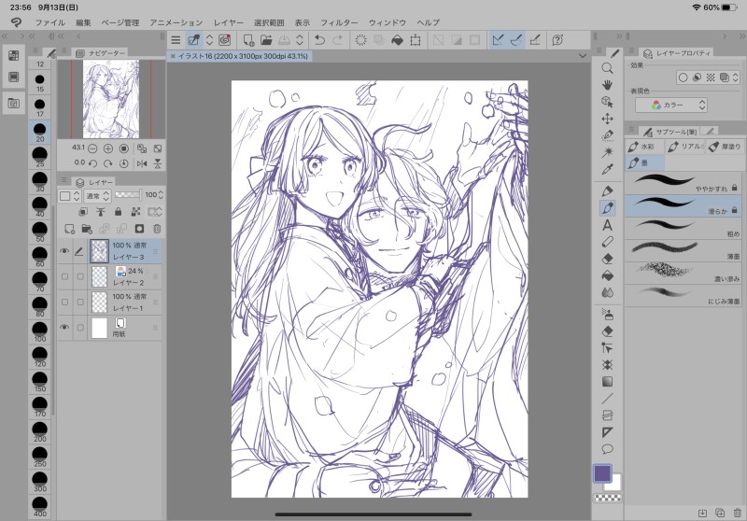Image resolution: width=747 pixels, height=521 pixels.
Task: Show レイヤー 2 visibility box
Action: pos(64,276)
